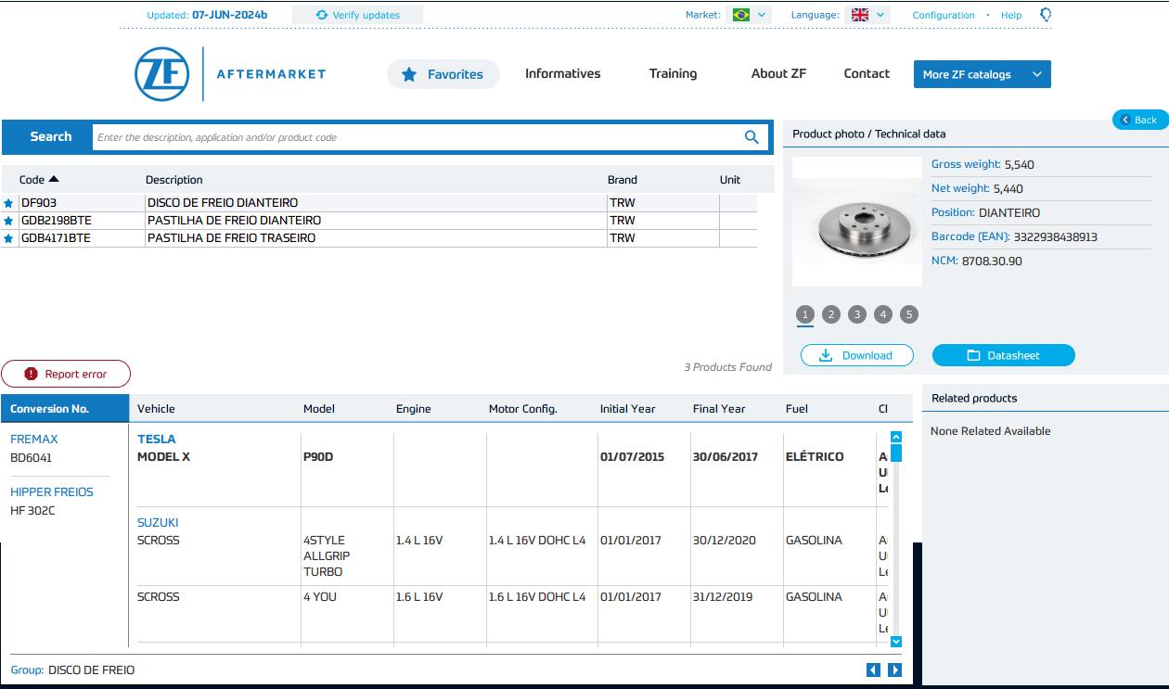This screenshot has height=689, width=1169.
Task: Click the next page arrow icon
Action: [894, 670]
